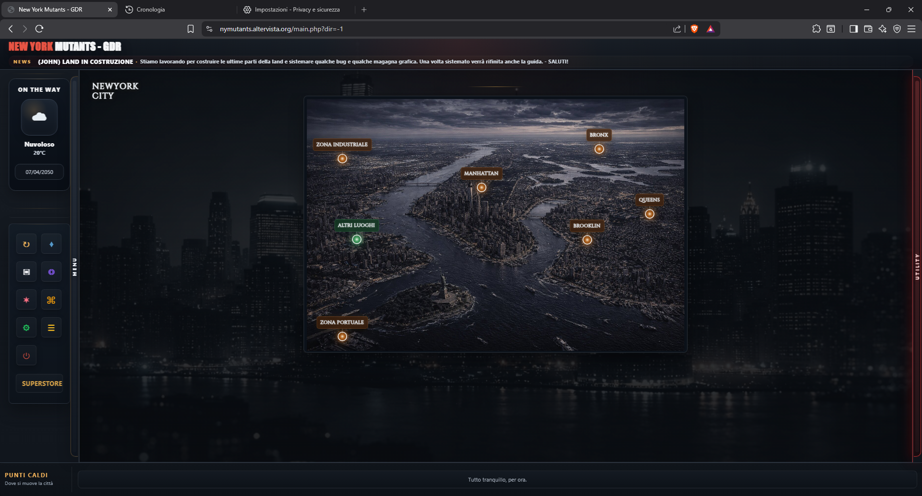This screenshot has height=496, width=922.
Task: Open the Brave Wallet icon
Action: tap(868, 29)
